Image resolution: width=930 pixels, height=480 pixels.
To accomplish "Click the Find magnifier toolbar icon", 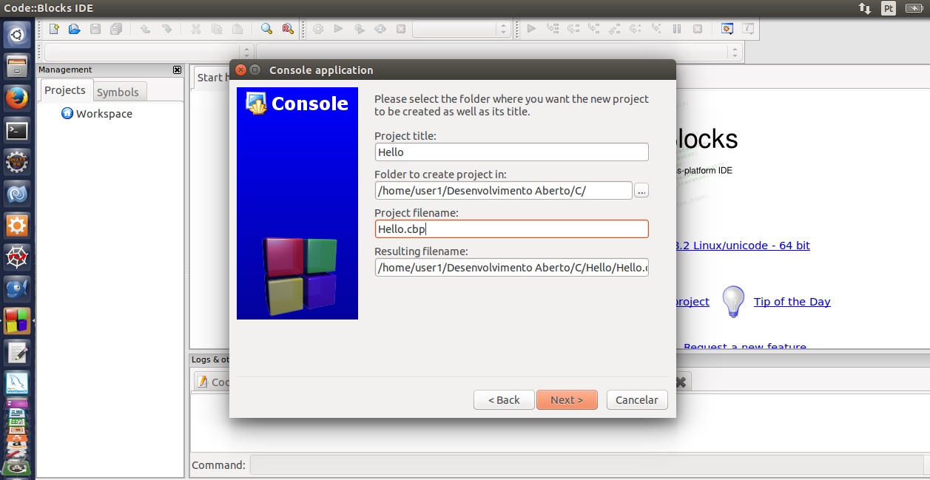I will 266,29.
